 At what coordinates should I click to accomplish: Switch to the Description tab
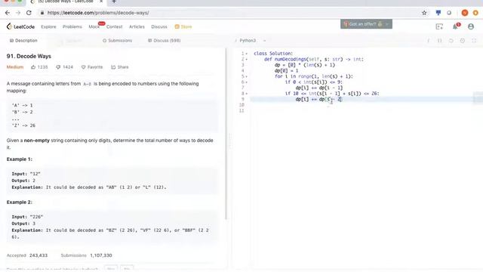(x=23, y=40)
